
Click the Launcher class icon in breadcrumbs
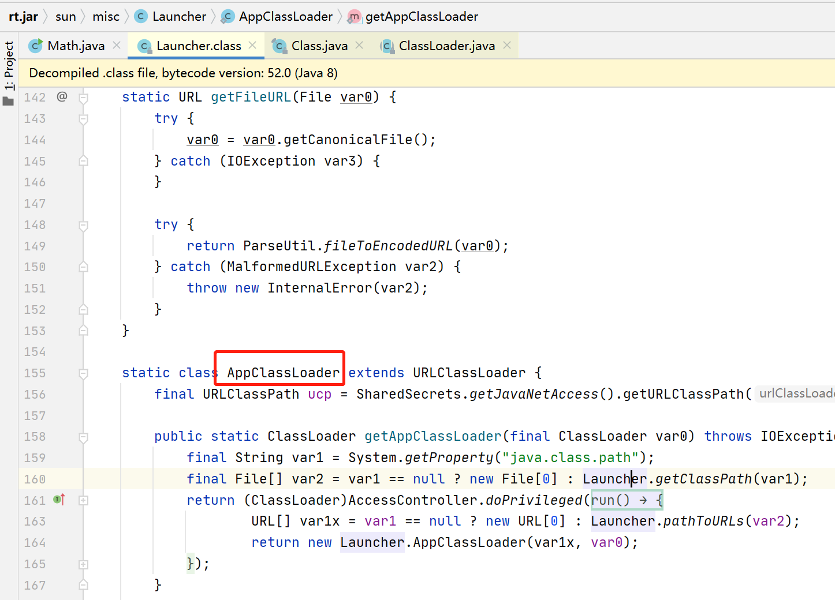pos(140,17)
